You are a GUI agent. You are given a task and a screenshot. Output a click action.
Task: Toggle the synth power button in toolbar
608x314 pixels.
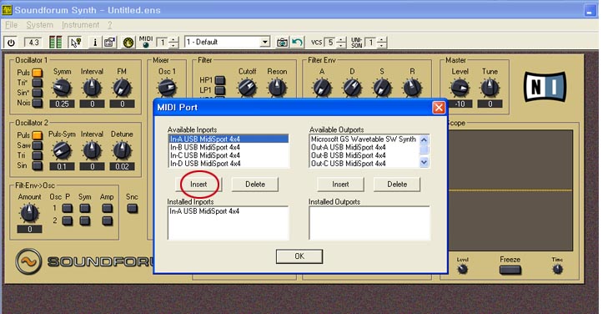[x=11, y=43]
